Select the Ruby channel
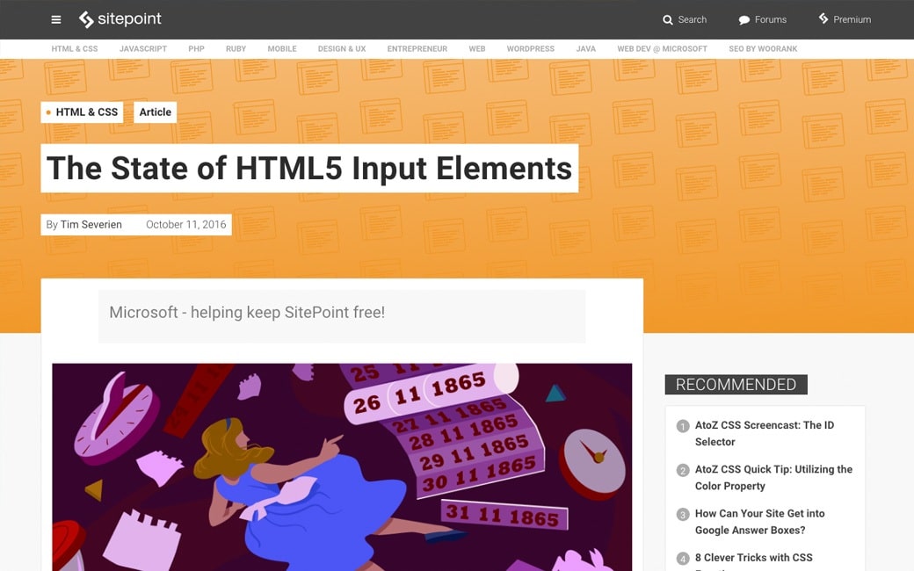 236,49
